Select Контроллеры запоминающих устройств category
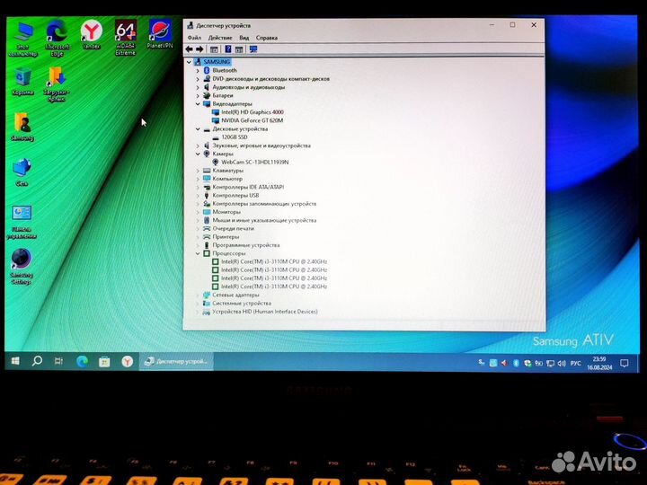This screenshot has width=647, height=485. click(x=264, y=204)
